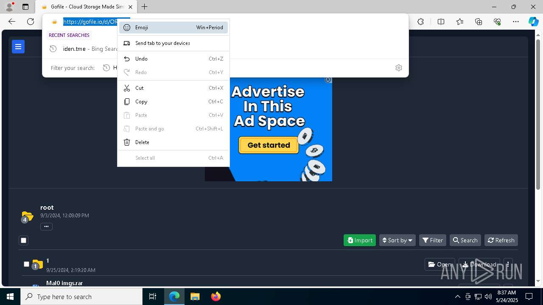Open File Explorer from taskbar

coord(195,297)
